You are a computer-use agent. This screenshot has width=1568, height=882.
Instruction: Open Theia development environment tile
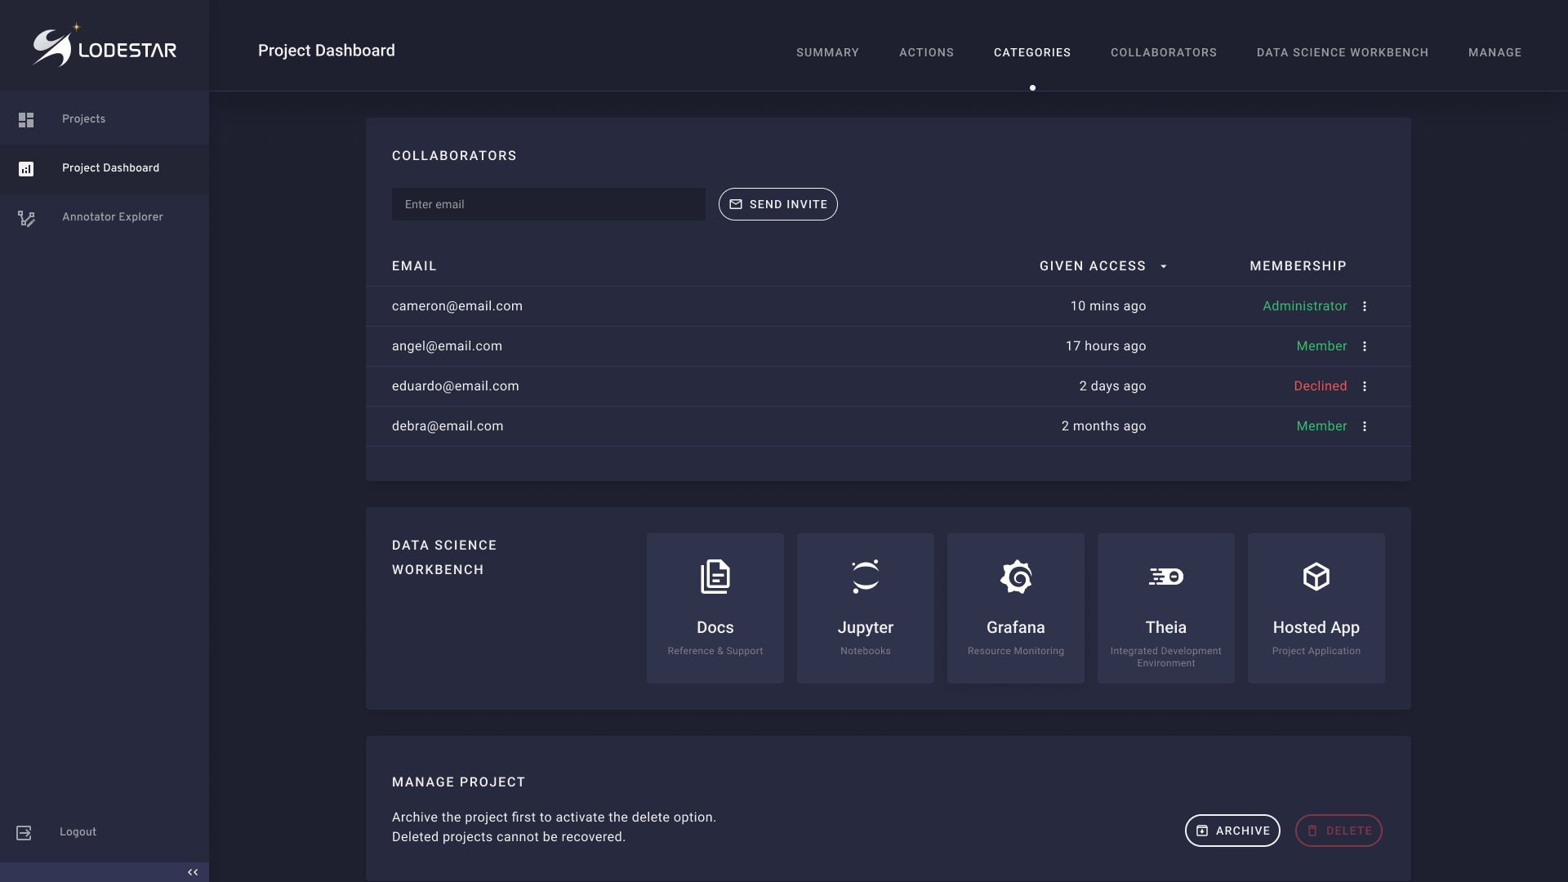tap(1165, 608)
